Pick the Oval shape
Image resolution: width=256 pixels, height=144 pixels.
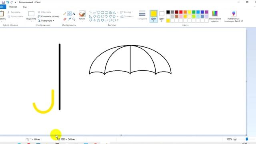click(99, 12)
